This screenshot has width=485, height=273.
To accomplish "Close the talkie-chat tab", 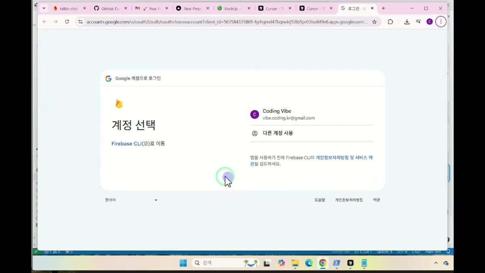I will click(x=84, y=8).
